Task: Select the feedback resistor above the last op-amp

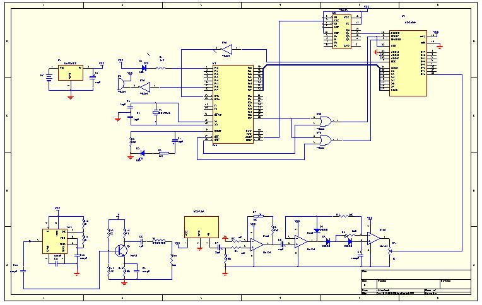Action: click(x=343, y=216)
